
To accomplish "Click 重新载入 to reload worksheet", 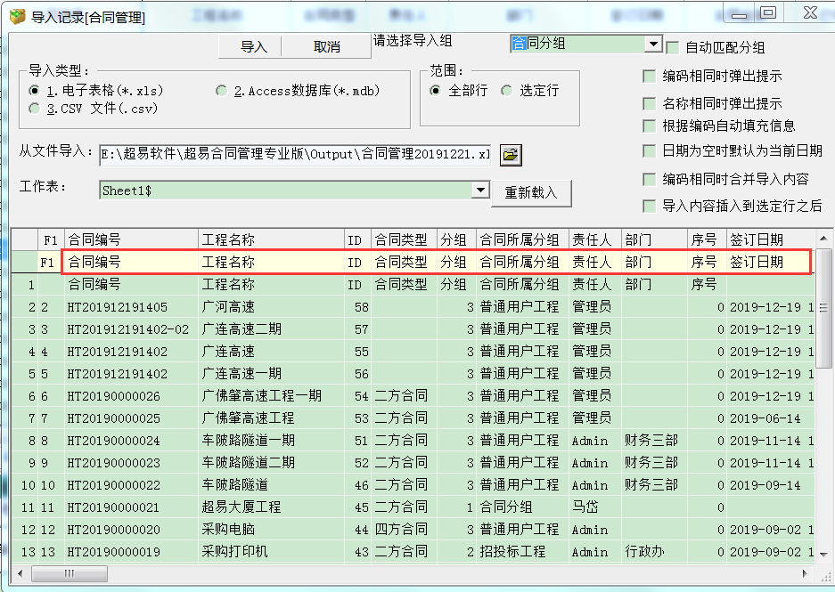I will click(535, 192).
